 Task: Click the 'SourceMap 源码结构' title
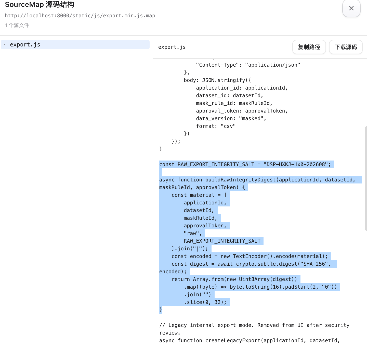coord(40,4)
